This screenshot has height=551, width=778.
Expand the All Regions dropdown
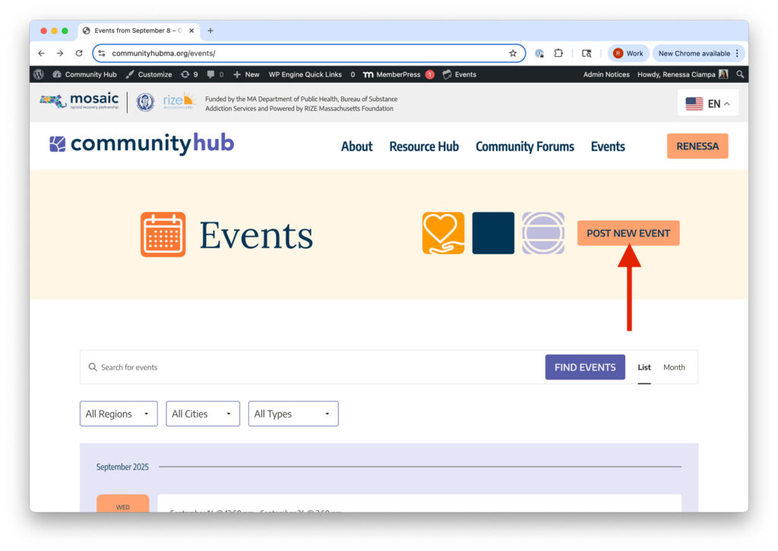(119, 414)
